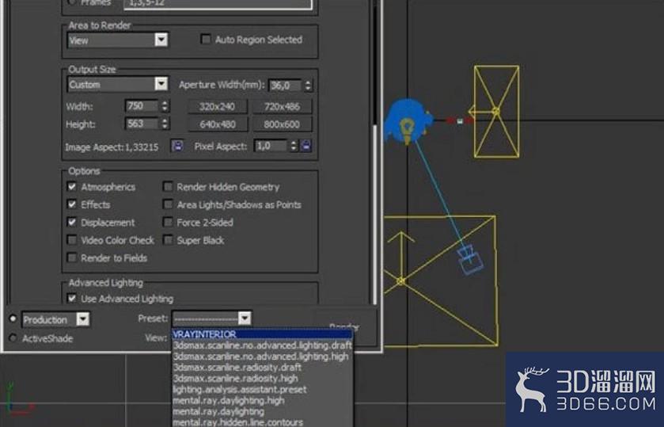The width and height of the screenshot is (664, 427).
Task: Uncheck the Effects option
Action: click(72, 204)
